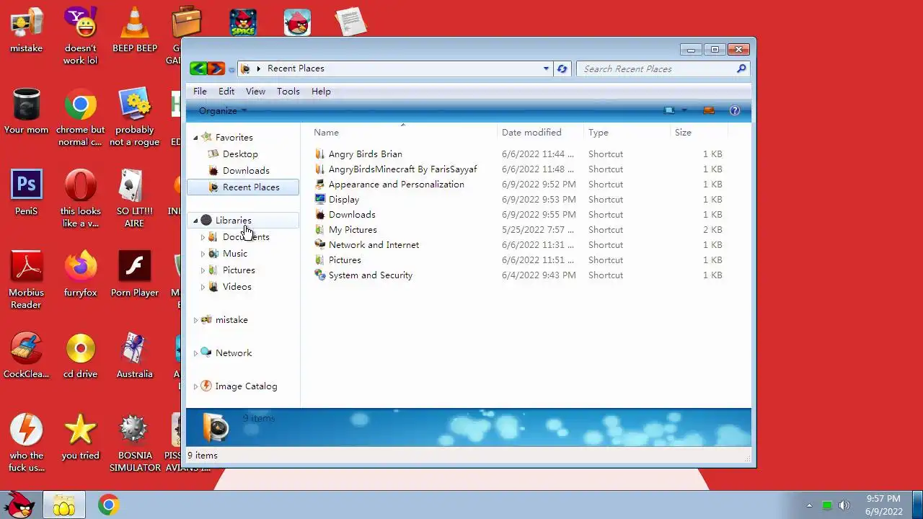Select AngryBirdsMinecraft By FarisSayyaf shortcut

coord(402,169)
